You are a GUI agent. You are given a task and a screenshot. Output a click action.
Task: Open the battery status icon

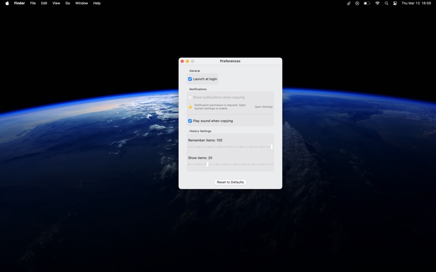(x=367, y=3)
